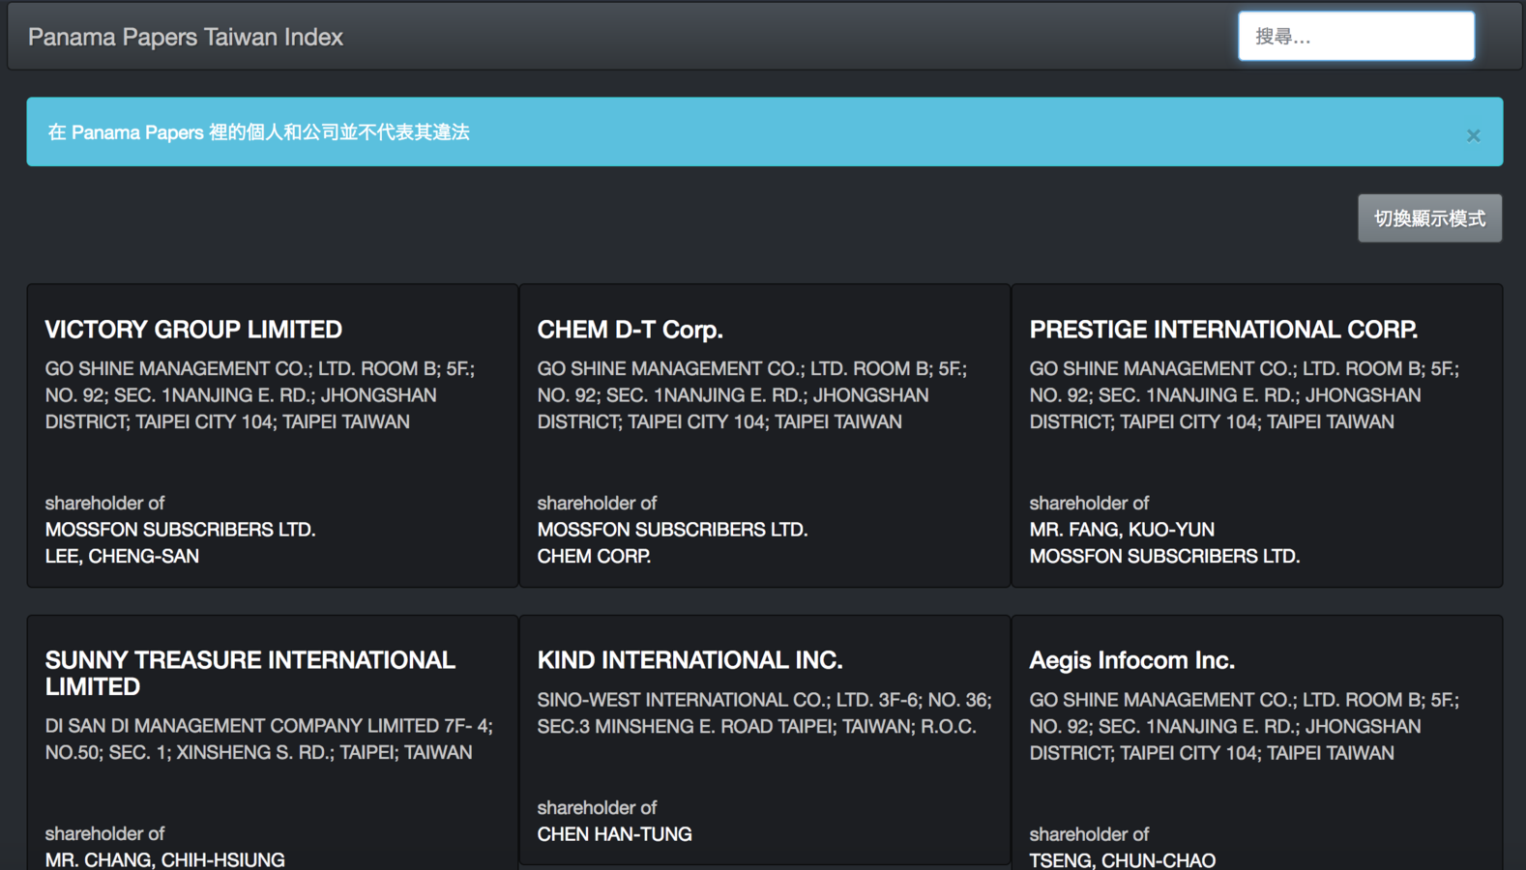
Task: Open PRESTIGE INTERNATIONAL CORP. card title
Action: click(x=1223, y=330)
